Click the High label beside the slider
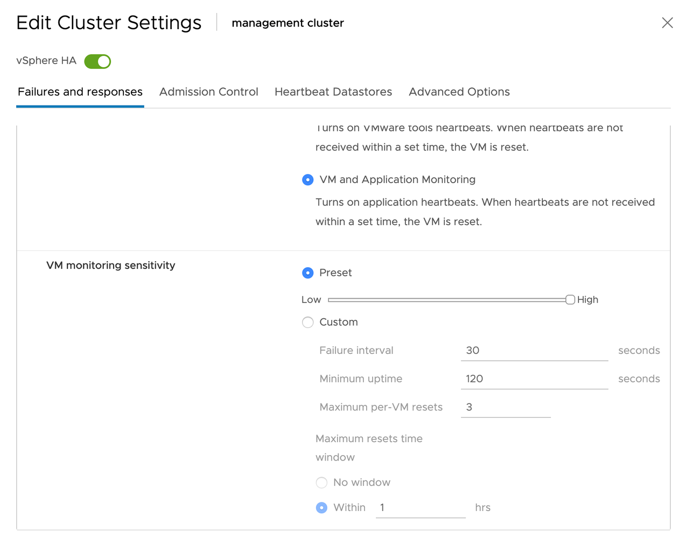The height and width of the screenshot is (545, 687). 588,299
